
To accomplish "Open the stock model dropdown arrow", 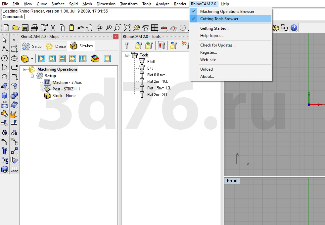I will [x=32, y=59].
